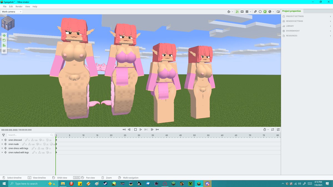Open the timeline in a new window icon
333x187 pixels.
pyautogui.click(x=278, y=129)
